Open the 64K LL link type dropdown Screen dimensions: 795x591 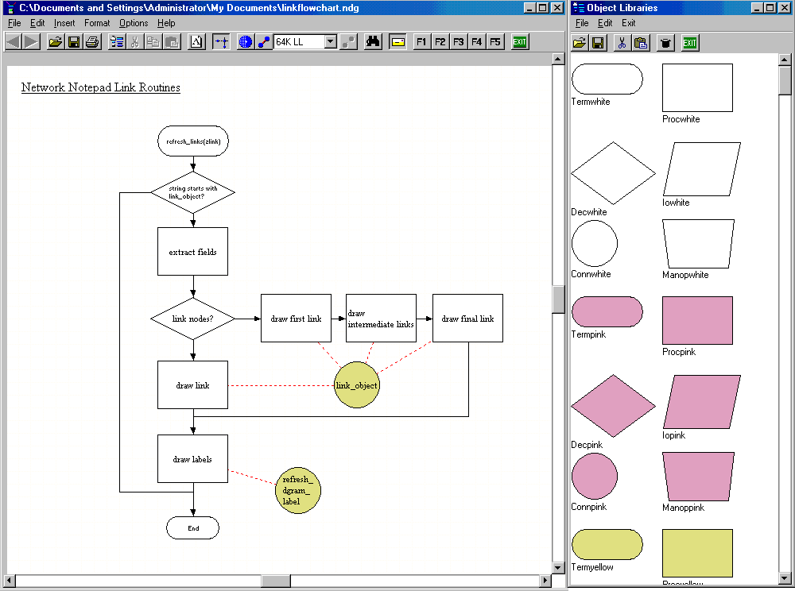tap(331, 42)
